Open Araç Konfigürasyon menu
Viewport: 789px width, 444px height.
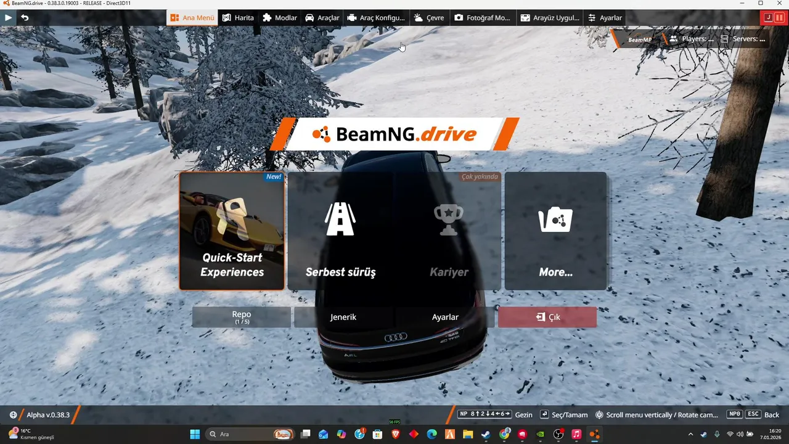pos(376,18)
